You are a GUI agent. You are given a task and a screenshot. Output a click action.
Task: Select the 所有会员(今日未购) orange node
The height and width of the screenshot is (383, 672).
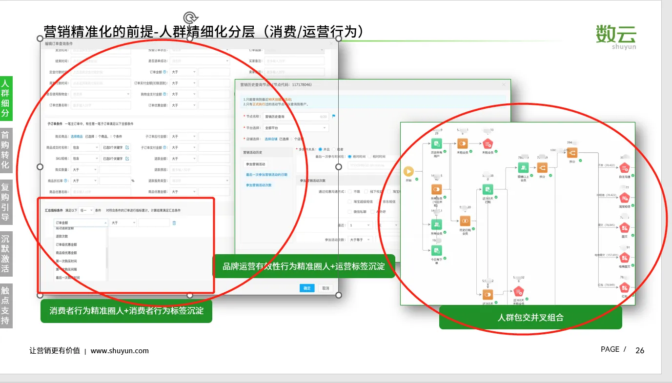(437, 189)
